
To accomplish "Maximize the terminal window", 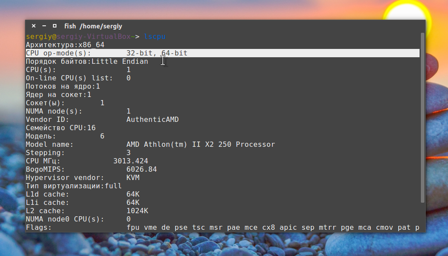I will 55,26.
